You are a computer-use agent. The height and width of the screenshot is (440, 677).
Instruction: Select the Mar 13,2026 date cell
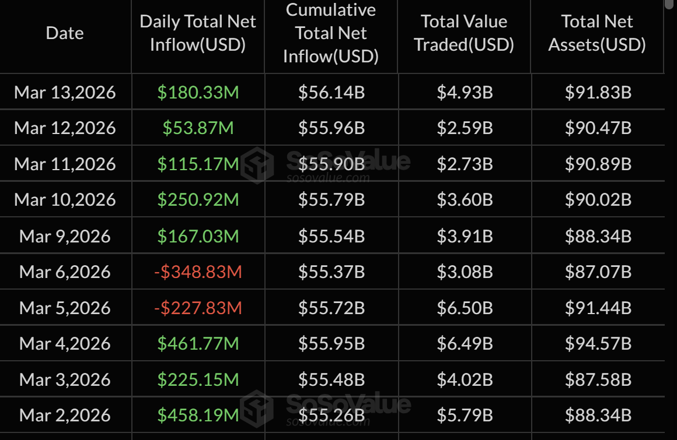(x=65, y=92)
